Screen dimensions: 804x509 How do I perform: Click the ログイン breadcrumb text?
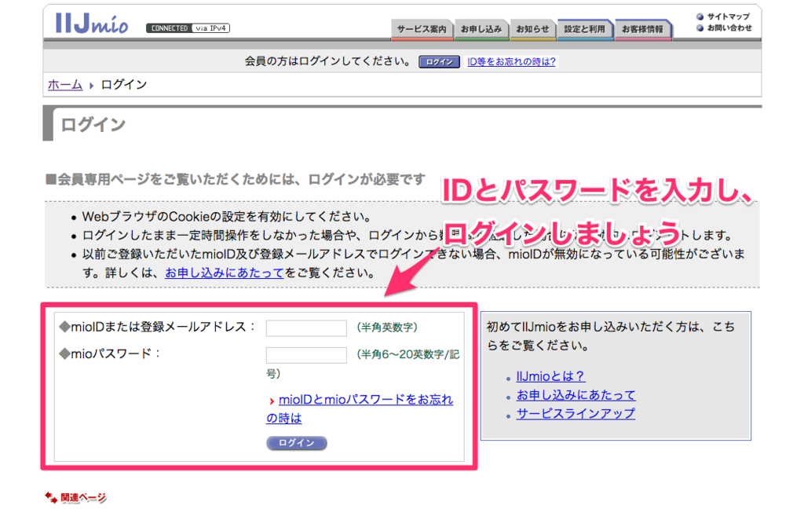pos(123,85)
